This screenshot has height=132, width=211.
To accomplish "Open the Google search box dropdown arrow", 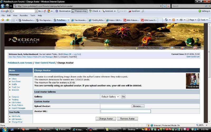I will point(36,11).
